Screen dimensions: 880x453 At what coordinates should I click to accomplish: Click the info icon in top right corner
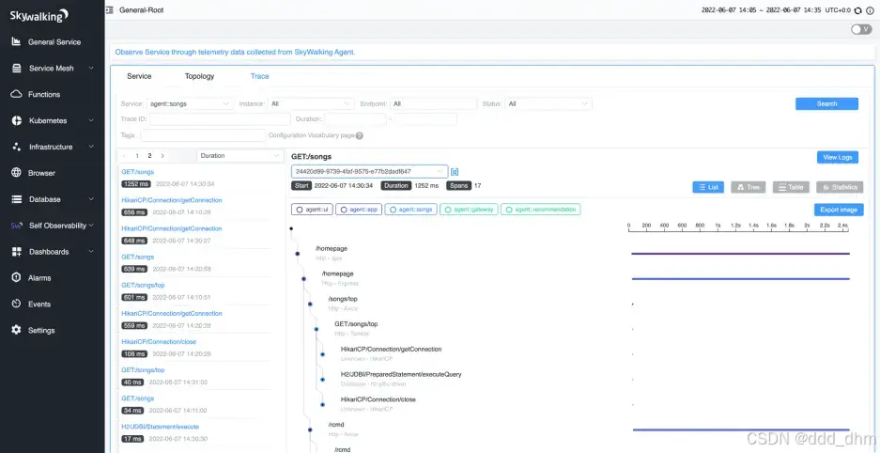tap(870, 10)
